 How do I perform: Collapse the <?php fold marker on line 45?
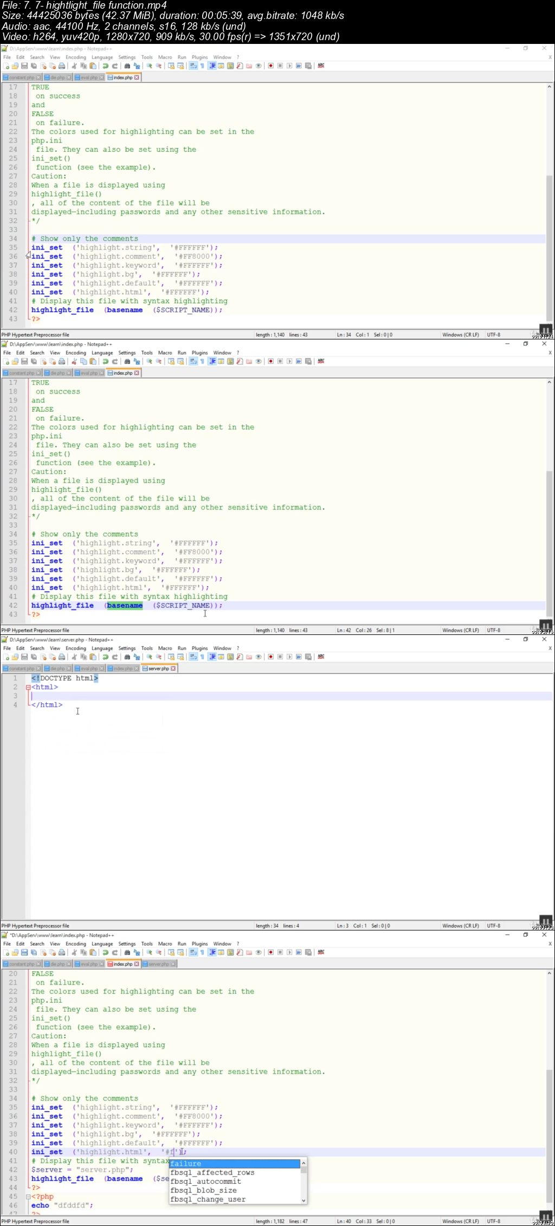28,1196
